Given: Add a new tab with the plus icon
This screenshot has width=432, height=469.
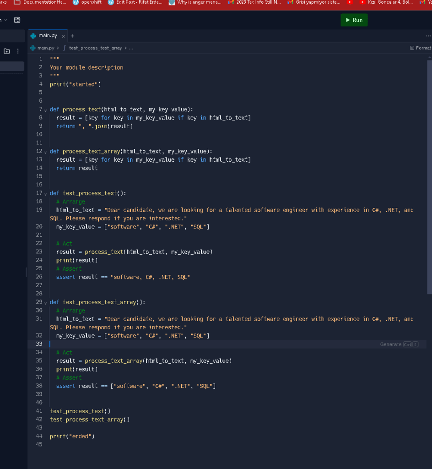Looking at the screenshot, I should (x=72, y=36).
